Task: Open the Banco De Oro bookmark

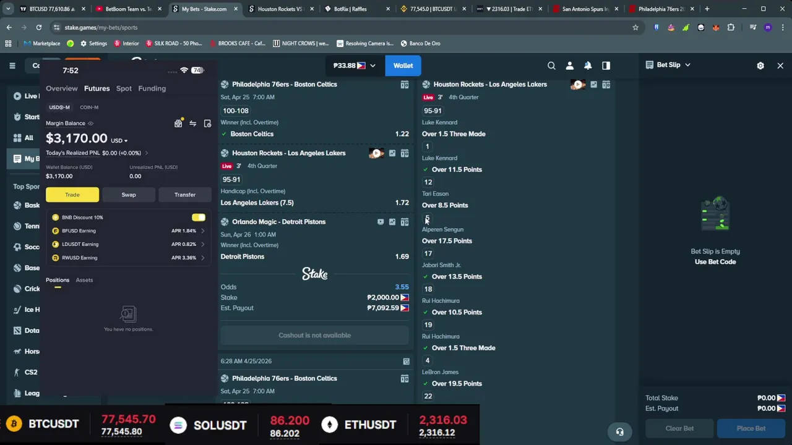Action: point(421,43)
